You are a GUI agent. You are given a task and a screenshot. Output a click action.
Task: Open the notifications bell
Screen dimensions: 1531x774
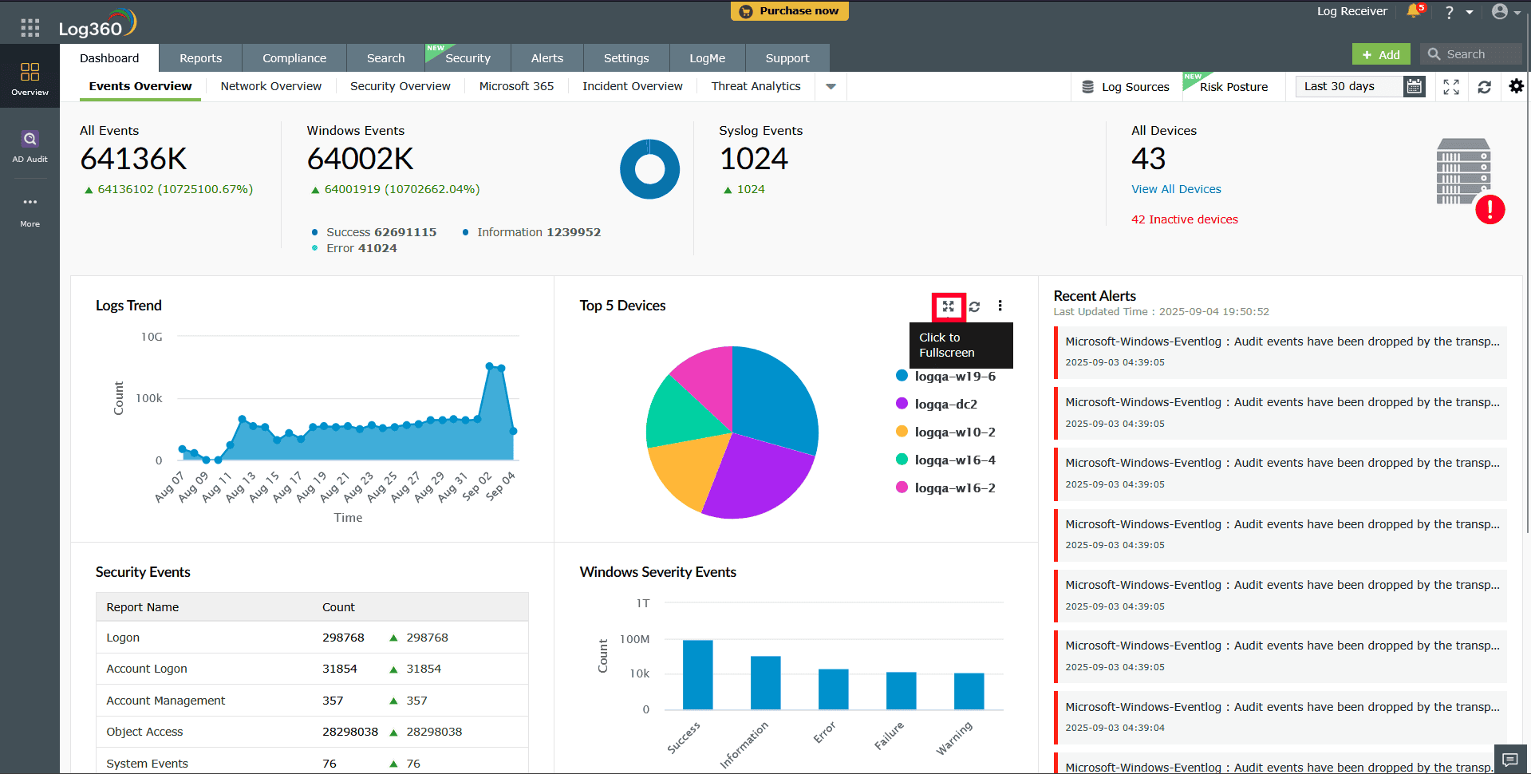1414,11
